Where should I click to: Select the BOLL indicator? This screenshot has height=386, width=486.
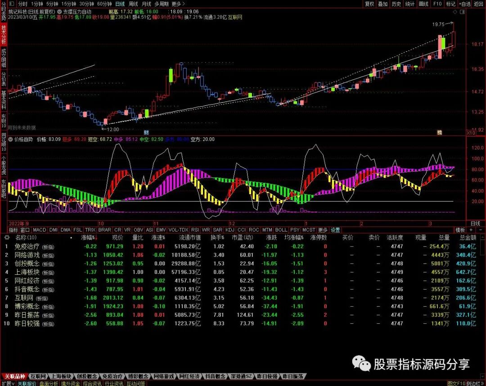point(281,230)
